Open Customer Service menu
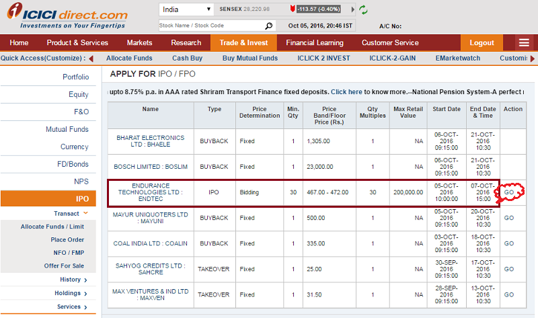The image size is (538, 318). [390, 42]
